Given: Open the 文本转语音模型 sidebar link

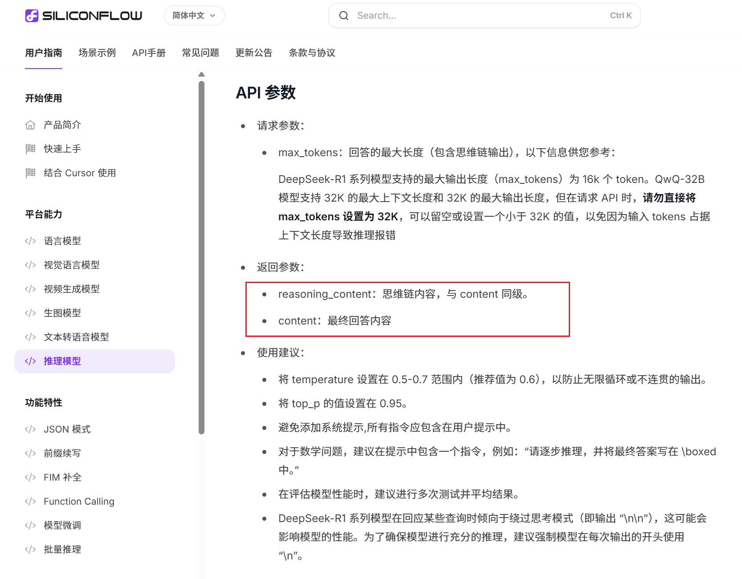Looking at the screenshot, I should tap(76, 337).
